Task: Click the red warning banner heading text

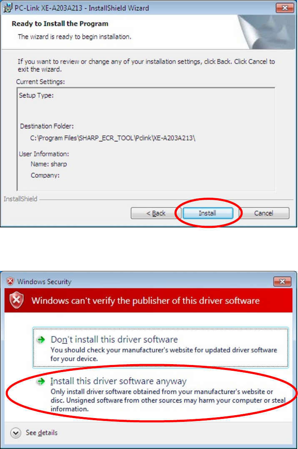Action: coord(145,301)
